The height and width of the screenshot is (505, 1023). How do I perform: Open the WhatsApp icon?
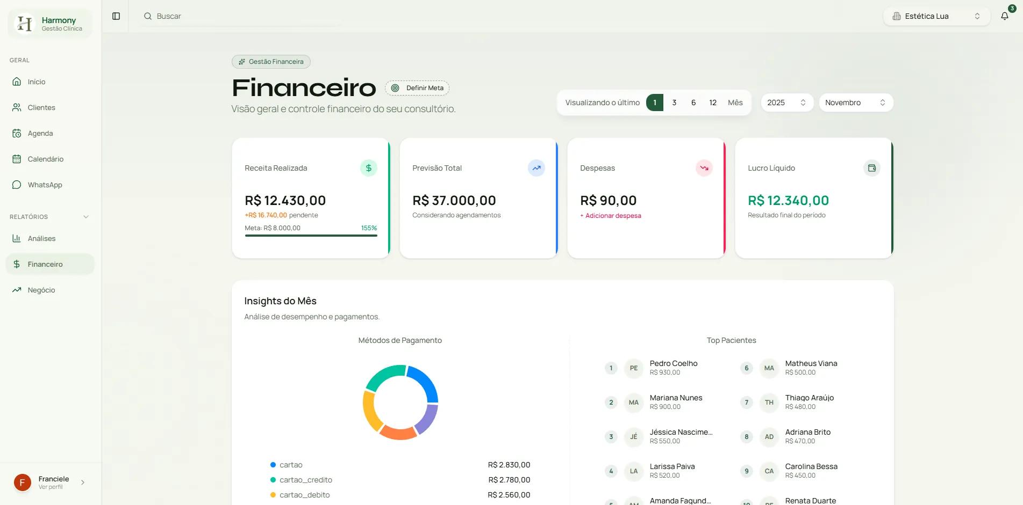coord(18,184)
